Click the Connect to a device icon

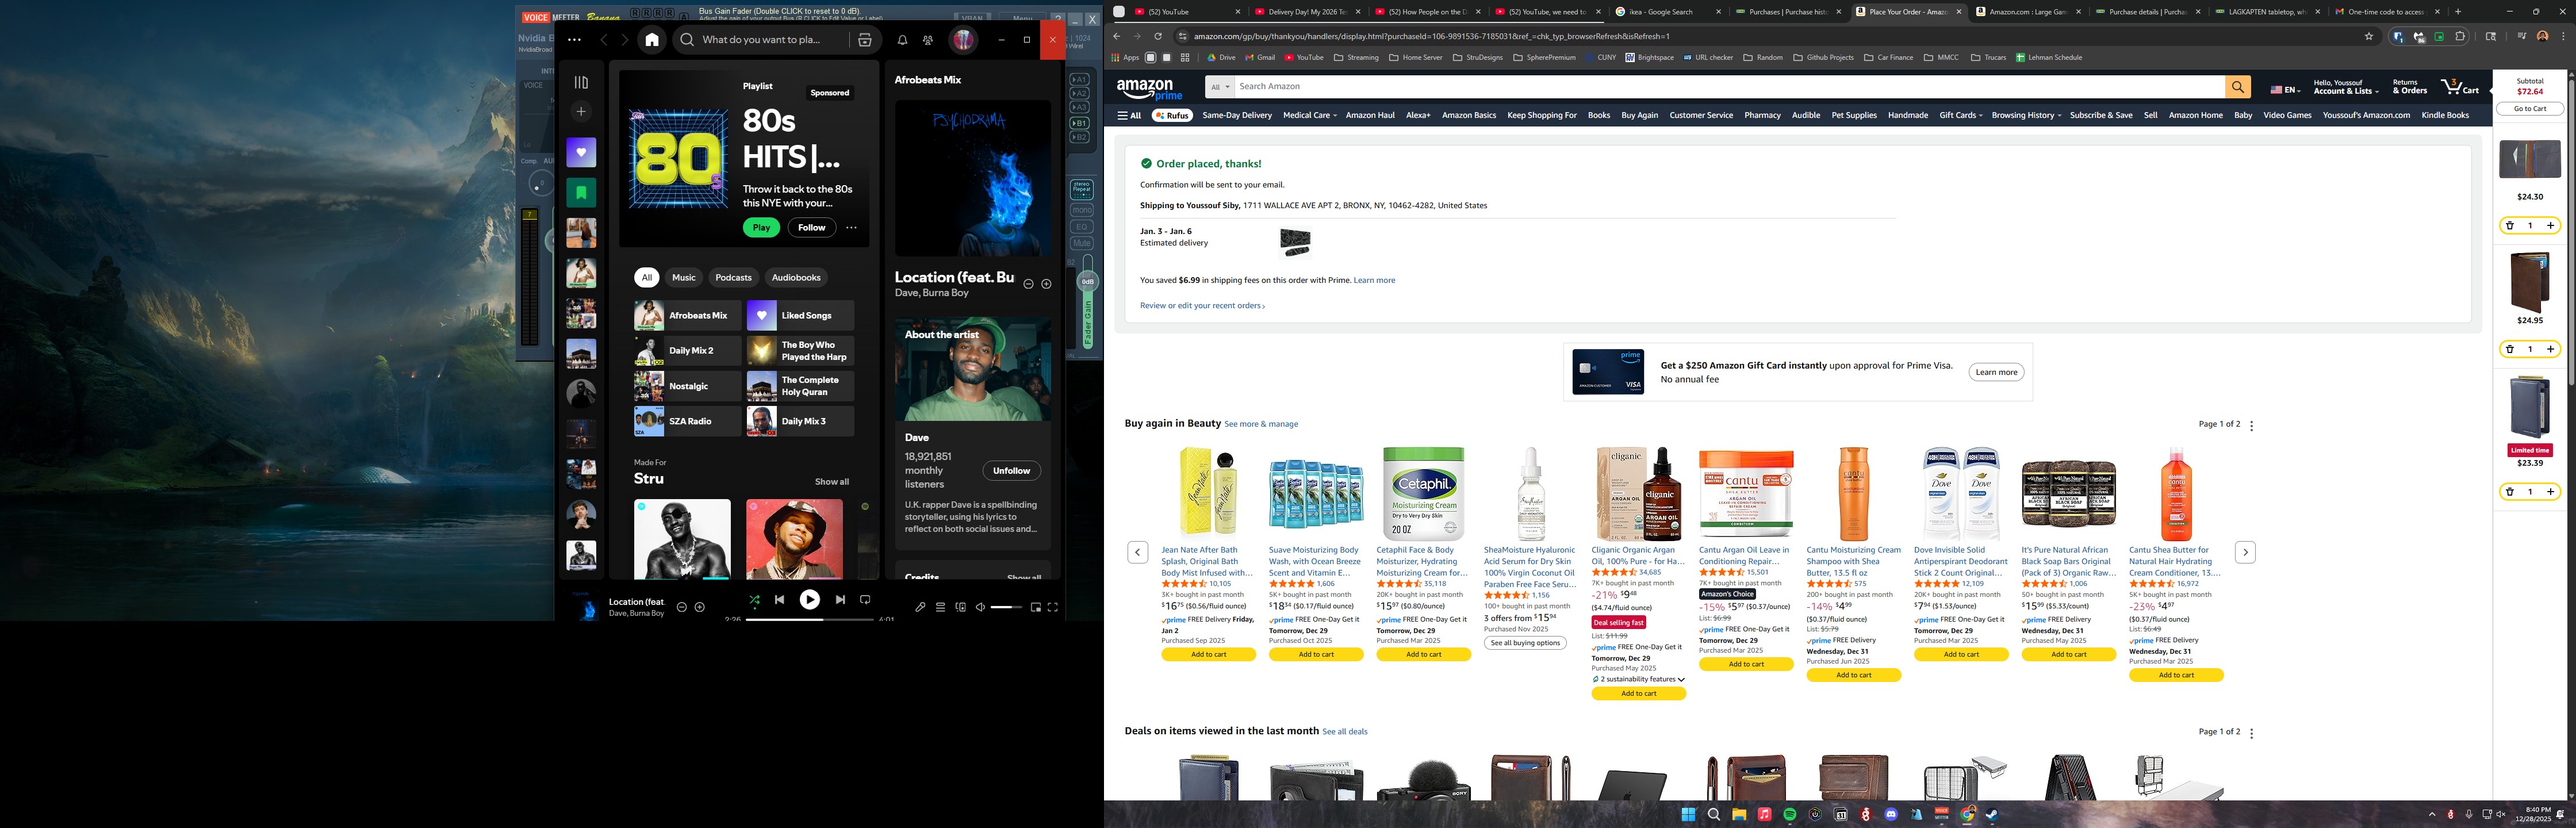point(960,607)
